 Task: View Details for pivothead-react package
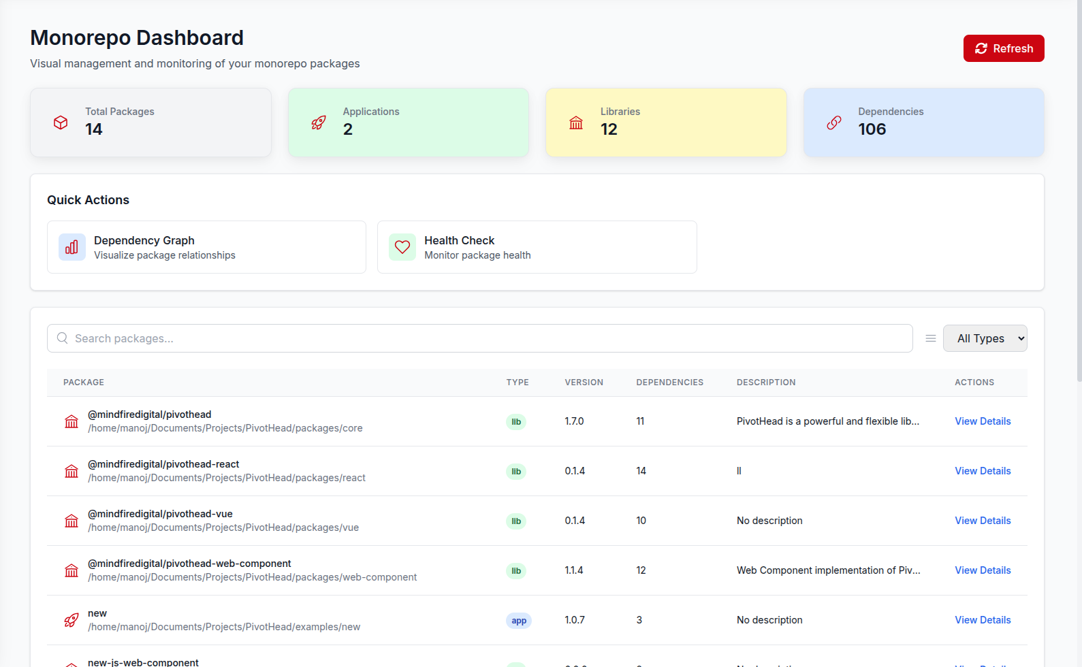[x=982, y=471]
